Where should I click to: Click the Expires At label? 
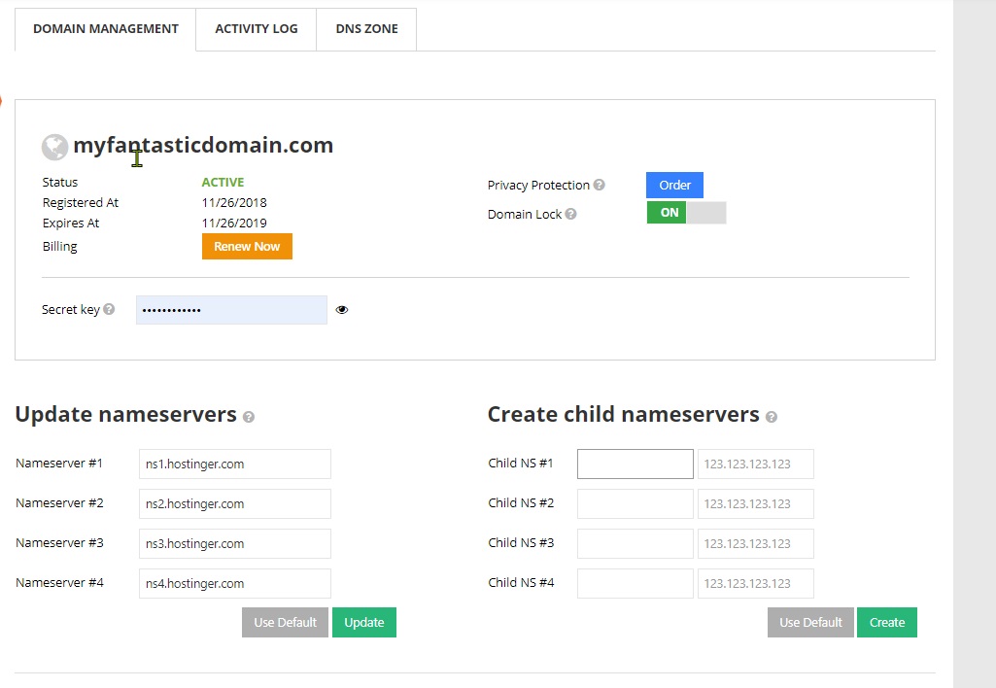71,223
